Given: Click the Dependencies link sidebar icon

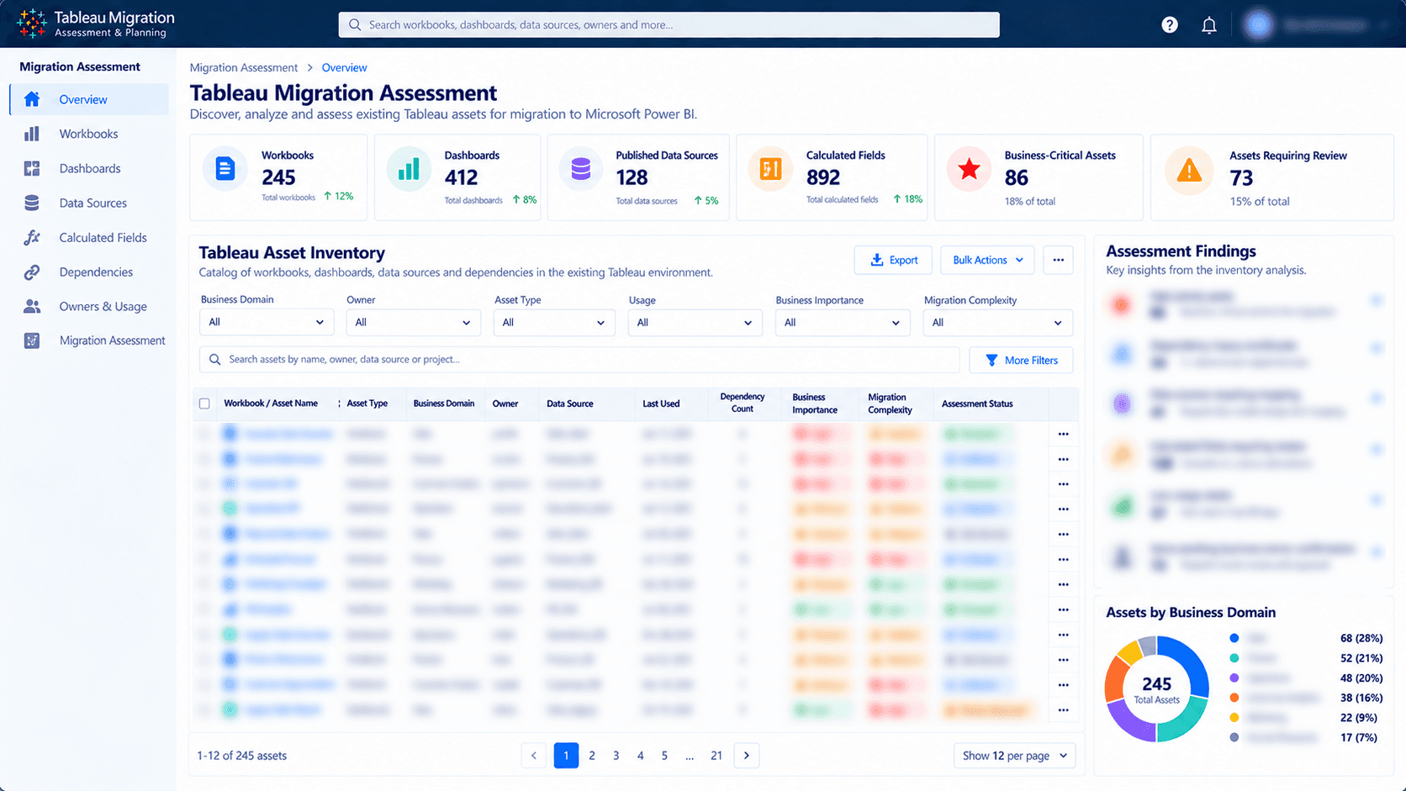Looking at the screenshot, I should [x=32, y=272].
